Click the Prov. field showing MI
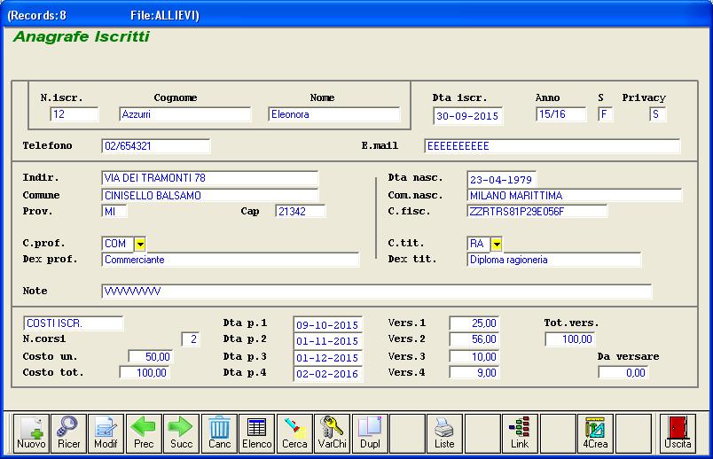 pos(114,211)
